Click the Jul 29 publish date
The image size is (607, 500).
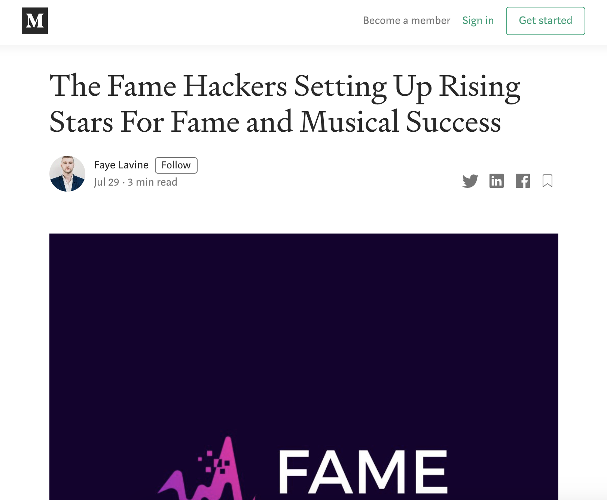point(107,182)
